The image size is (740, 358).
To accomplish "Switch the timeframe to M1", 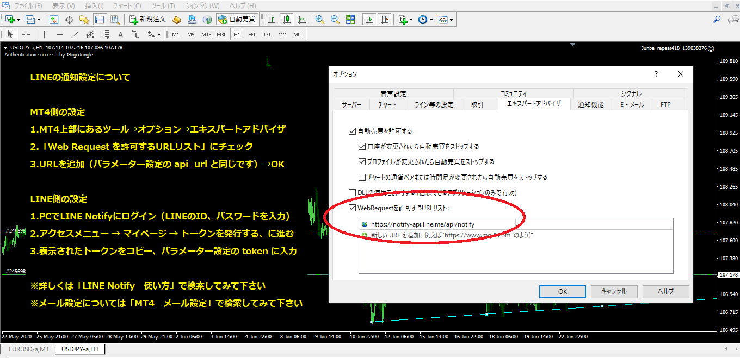I will [176, 34].
